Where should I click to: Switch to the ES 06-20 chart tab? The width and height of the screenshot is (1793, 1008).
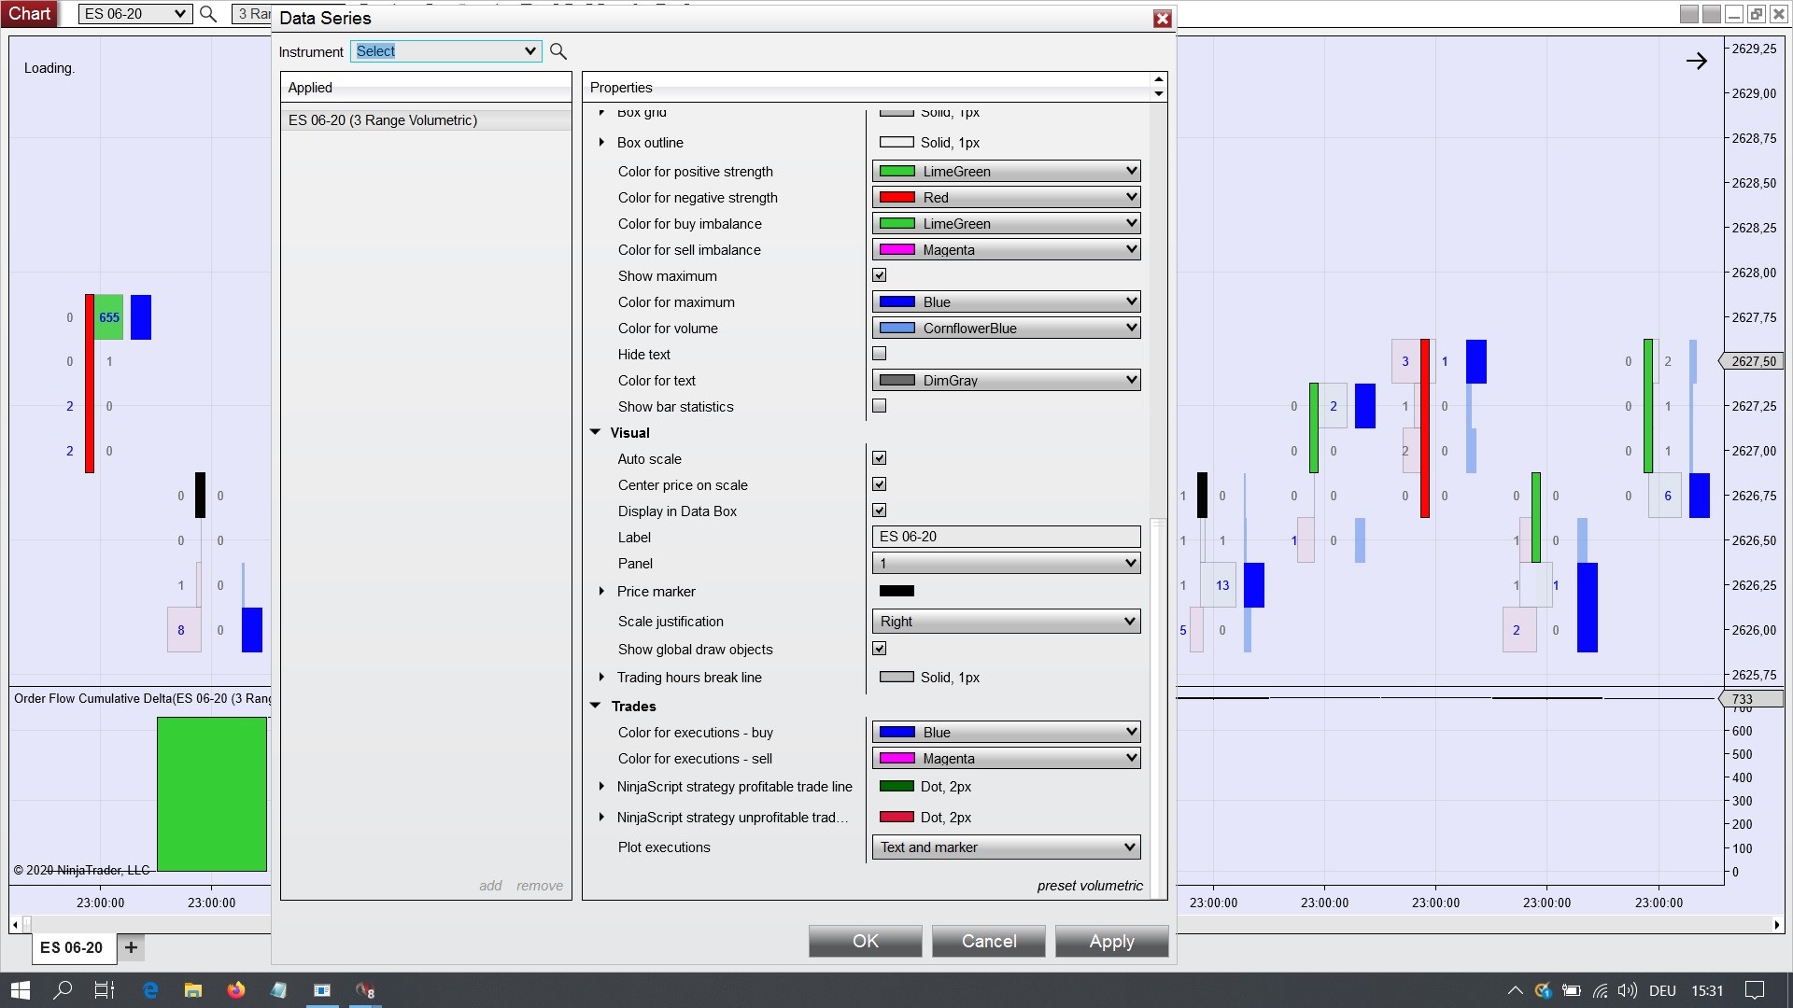pyautogui.click(x=72, y=947)
